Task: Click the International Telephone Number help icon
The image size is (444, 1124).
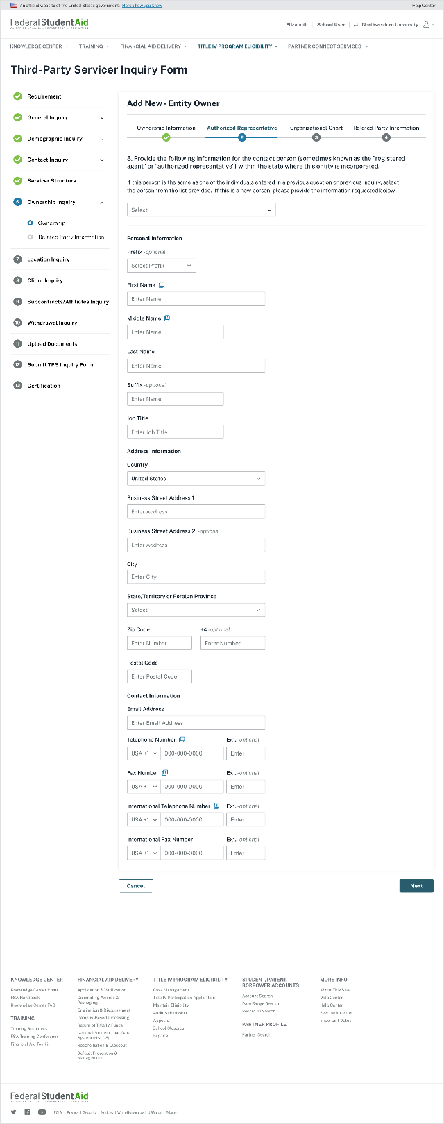Action: coord(216,806)
